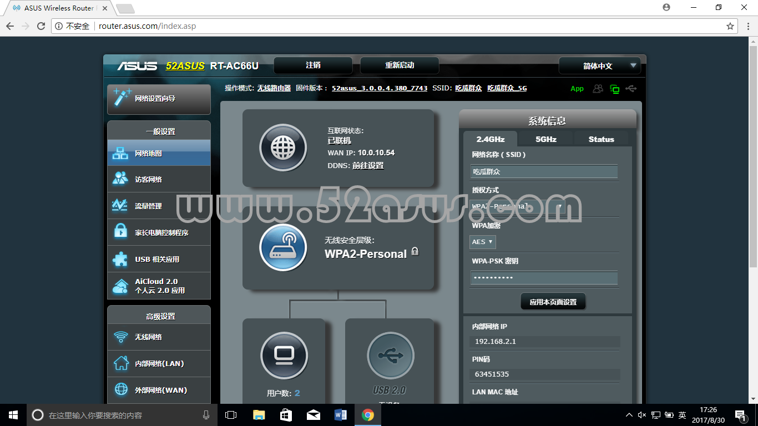Click the 重新启动 reboot button
Screen dimensions: 758x426
tap(400, 65)
